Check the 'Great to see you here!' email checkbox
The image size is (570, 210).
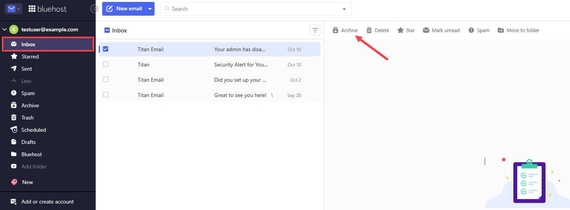(x=106, y=95)
